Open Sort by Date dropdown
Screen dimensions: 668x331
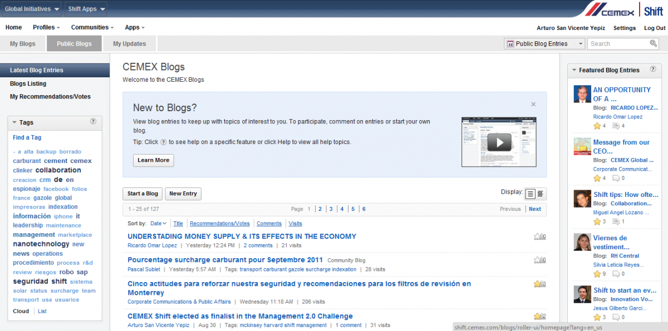pyautogui.click(x=159, y=224)
